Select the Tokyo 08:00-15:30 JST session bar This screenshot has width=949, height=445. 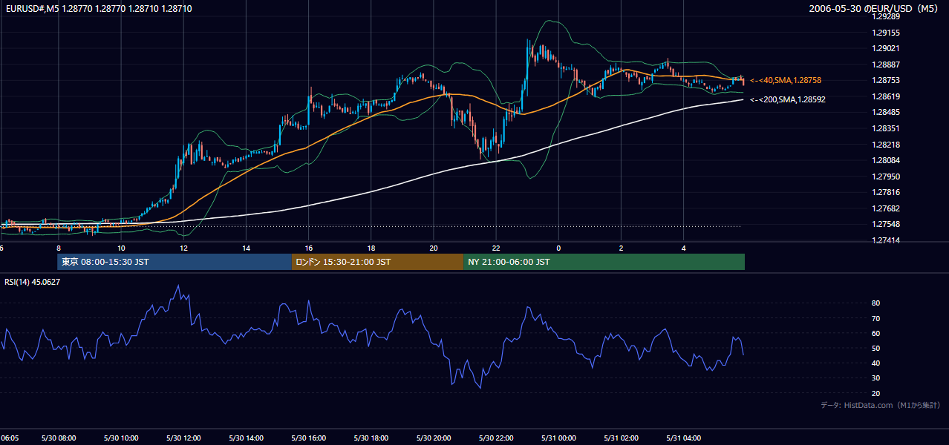(174, 262)
